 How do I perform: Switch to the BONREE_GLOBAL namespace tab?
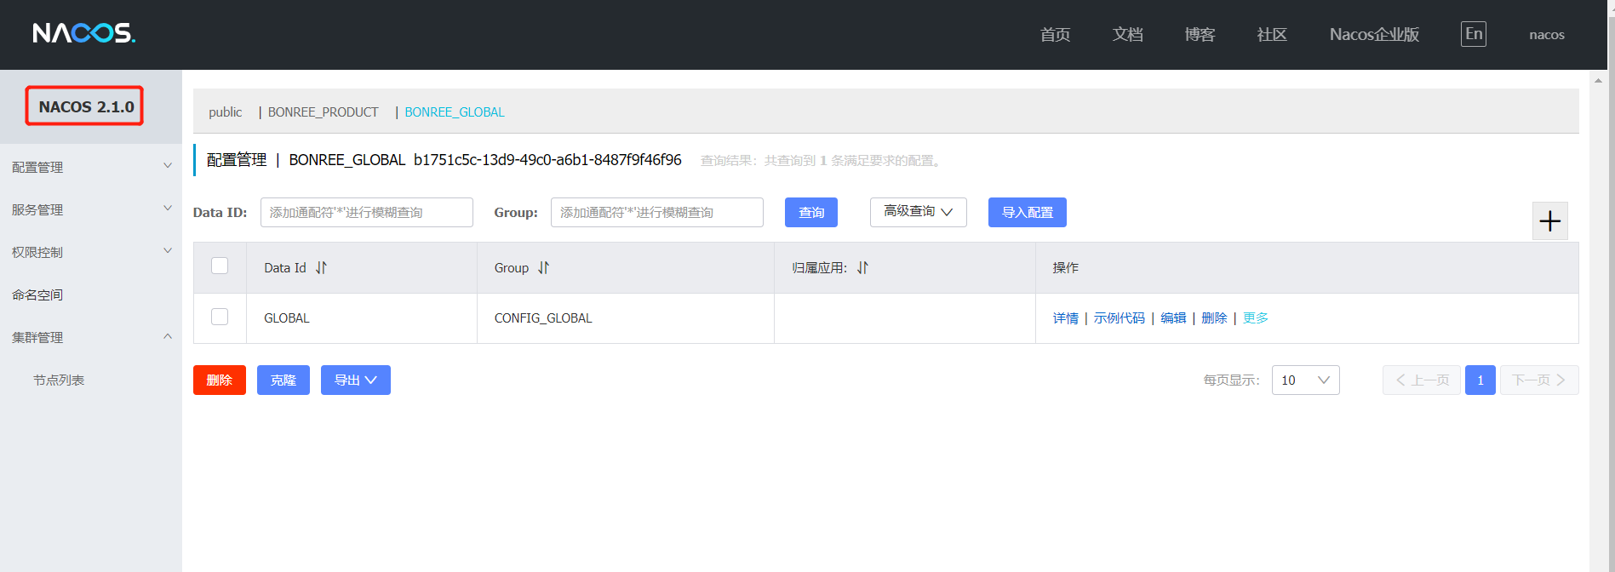(455, 112)
